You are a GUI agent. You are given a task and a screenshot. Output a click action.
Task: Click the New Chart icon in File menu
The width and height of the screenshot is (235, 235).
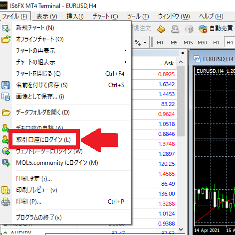coord(5,28)
